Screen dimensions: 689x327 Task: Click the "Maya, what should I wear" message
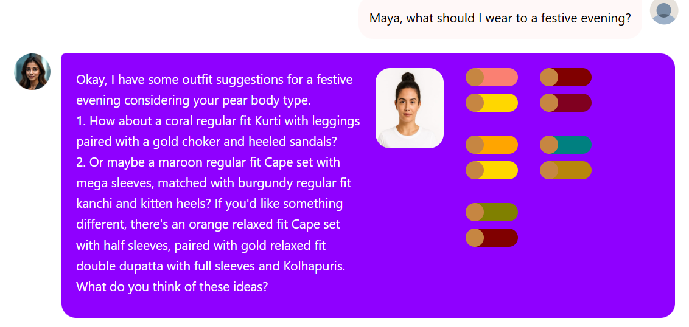tap(500, 18)
